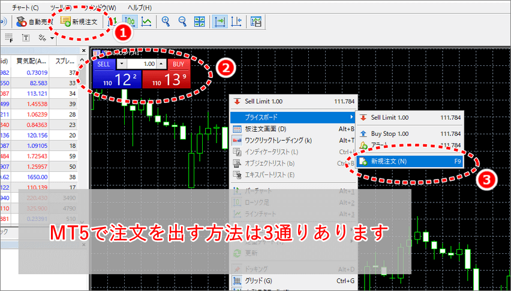
Task: Select ask price 1650.00
Action: [38, 177]
